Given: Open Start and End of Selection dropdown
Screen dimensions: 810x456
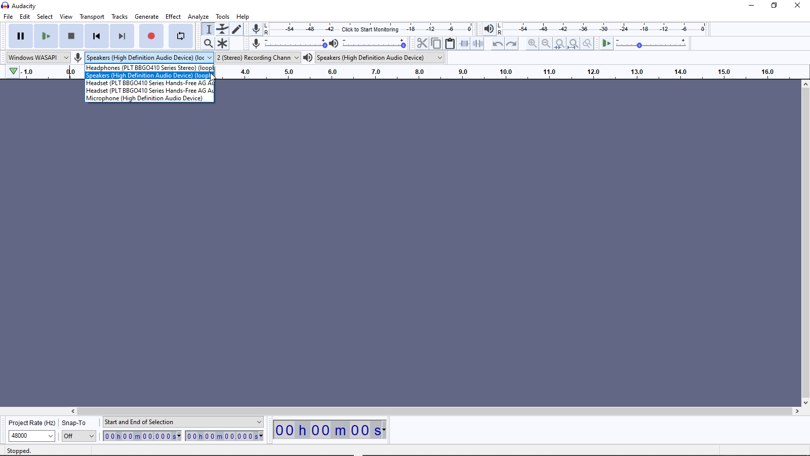Looking at the screenshot, I should pos(183,422).
